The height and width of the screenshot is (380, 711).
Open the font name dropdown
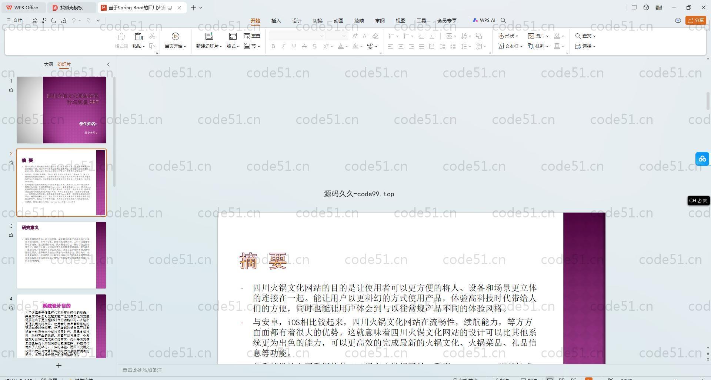tap(322, 36)
